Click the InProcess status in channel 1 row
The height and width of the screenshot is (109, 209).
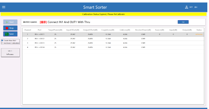click(199, 34)
